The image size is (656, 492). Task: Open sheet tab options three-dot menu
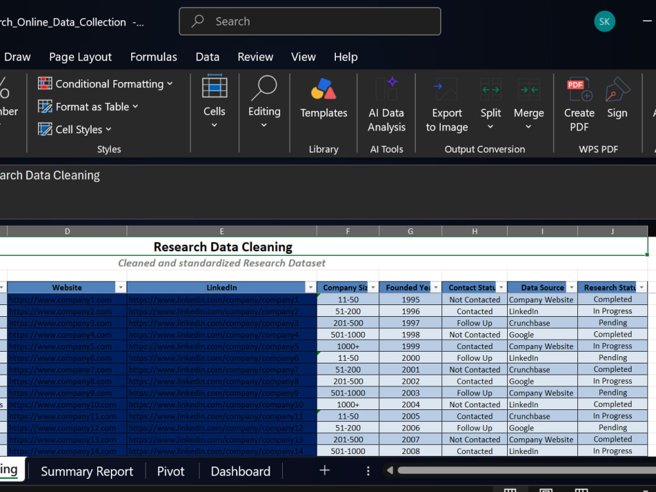point(368,471)
